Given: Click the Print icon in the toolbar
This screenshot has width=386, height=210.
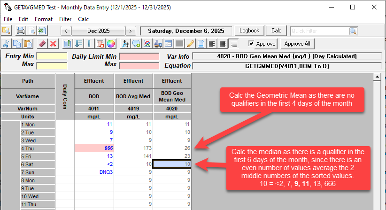Looking at the screenshot, I should (21, 31).
